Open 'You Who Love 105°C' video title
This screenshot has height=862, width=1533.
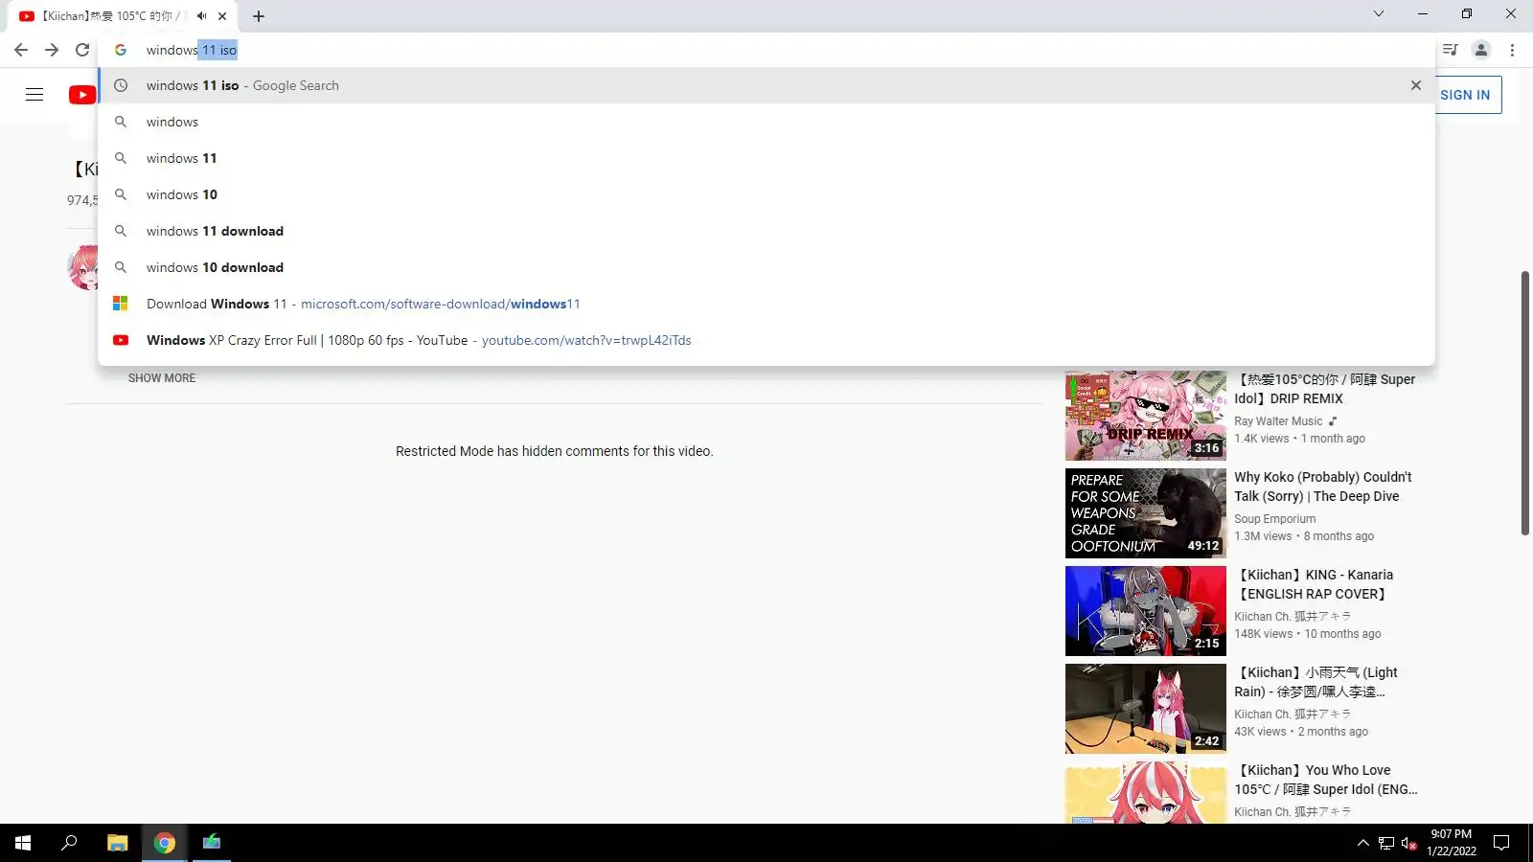tap(1326, 780)
